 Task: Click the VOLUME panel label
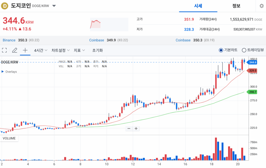9,138
